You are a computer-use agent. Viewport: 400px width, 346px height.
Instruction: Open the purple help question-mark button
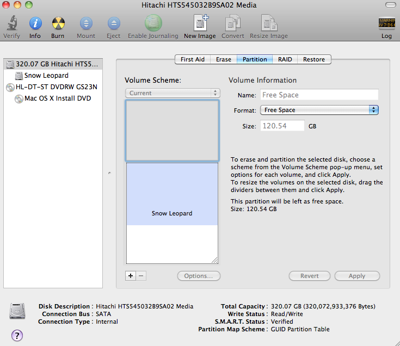17,335
